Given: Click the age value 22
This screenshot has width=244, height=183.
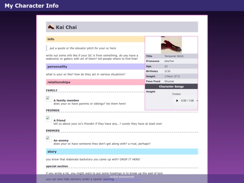Looking at the screenshot, I should pos(166,66).
